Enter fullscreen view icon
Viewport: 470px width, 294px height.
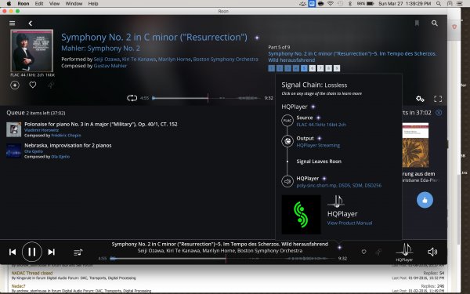tap(438, 99)
